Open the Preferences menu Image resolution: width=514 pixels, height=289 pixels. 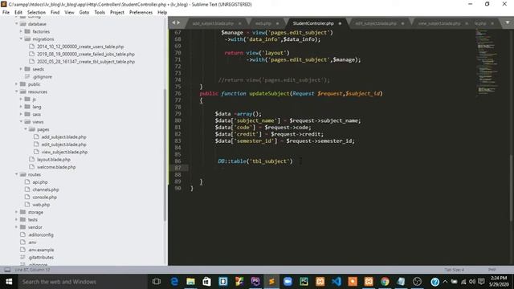(x=141, y=13)
